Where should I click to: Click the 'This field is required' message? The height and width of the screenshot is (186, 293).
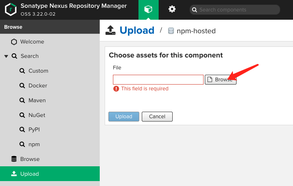click(145, 89)
